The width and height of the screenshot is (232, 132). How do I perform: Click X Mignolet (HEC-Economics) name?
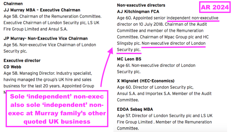pos(146,81)
